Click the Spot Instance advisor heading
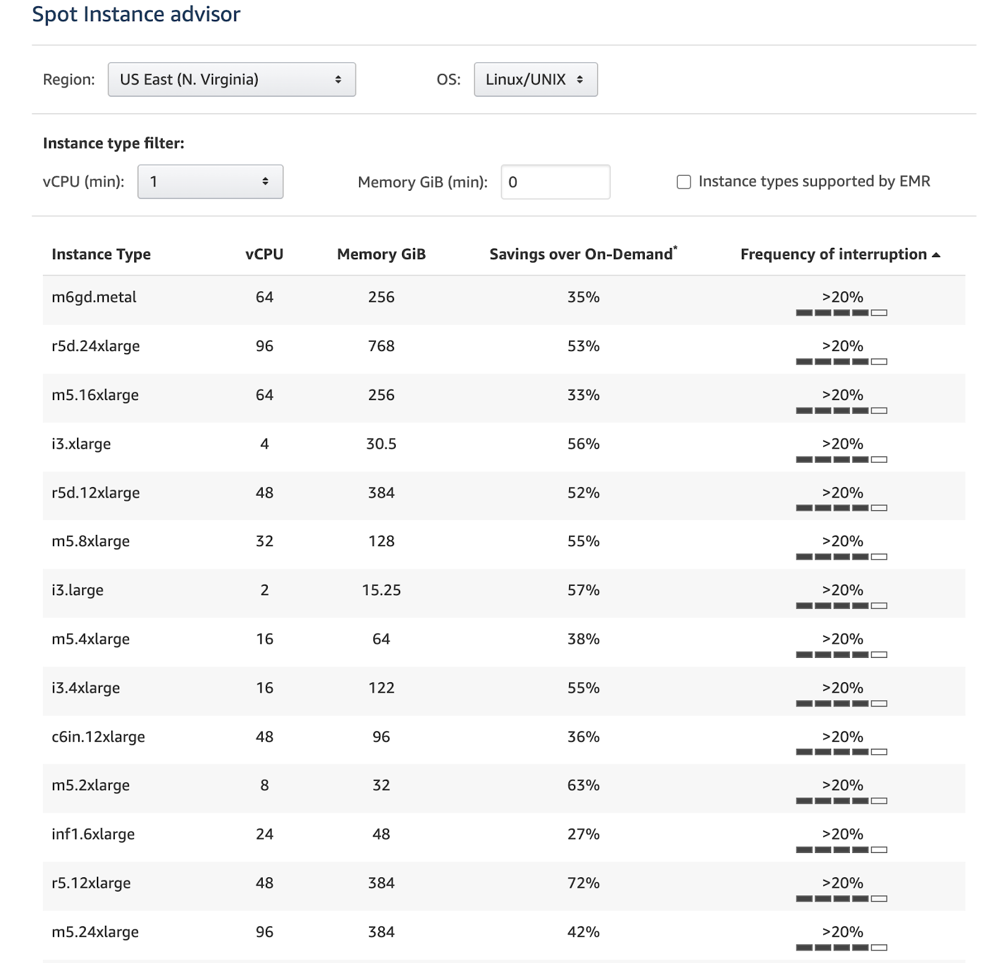This screenshot has width=994, height=963. tap(136, 14)
